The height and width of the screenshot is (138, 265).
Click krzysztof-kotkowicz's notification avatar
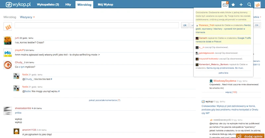click(x=197, y=59)
